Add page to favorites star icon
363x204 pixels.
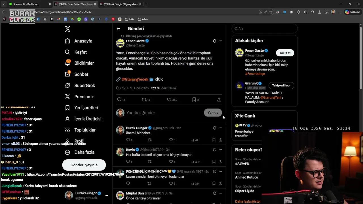271,12
